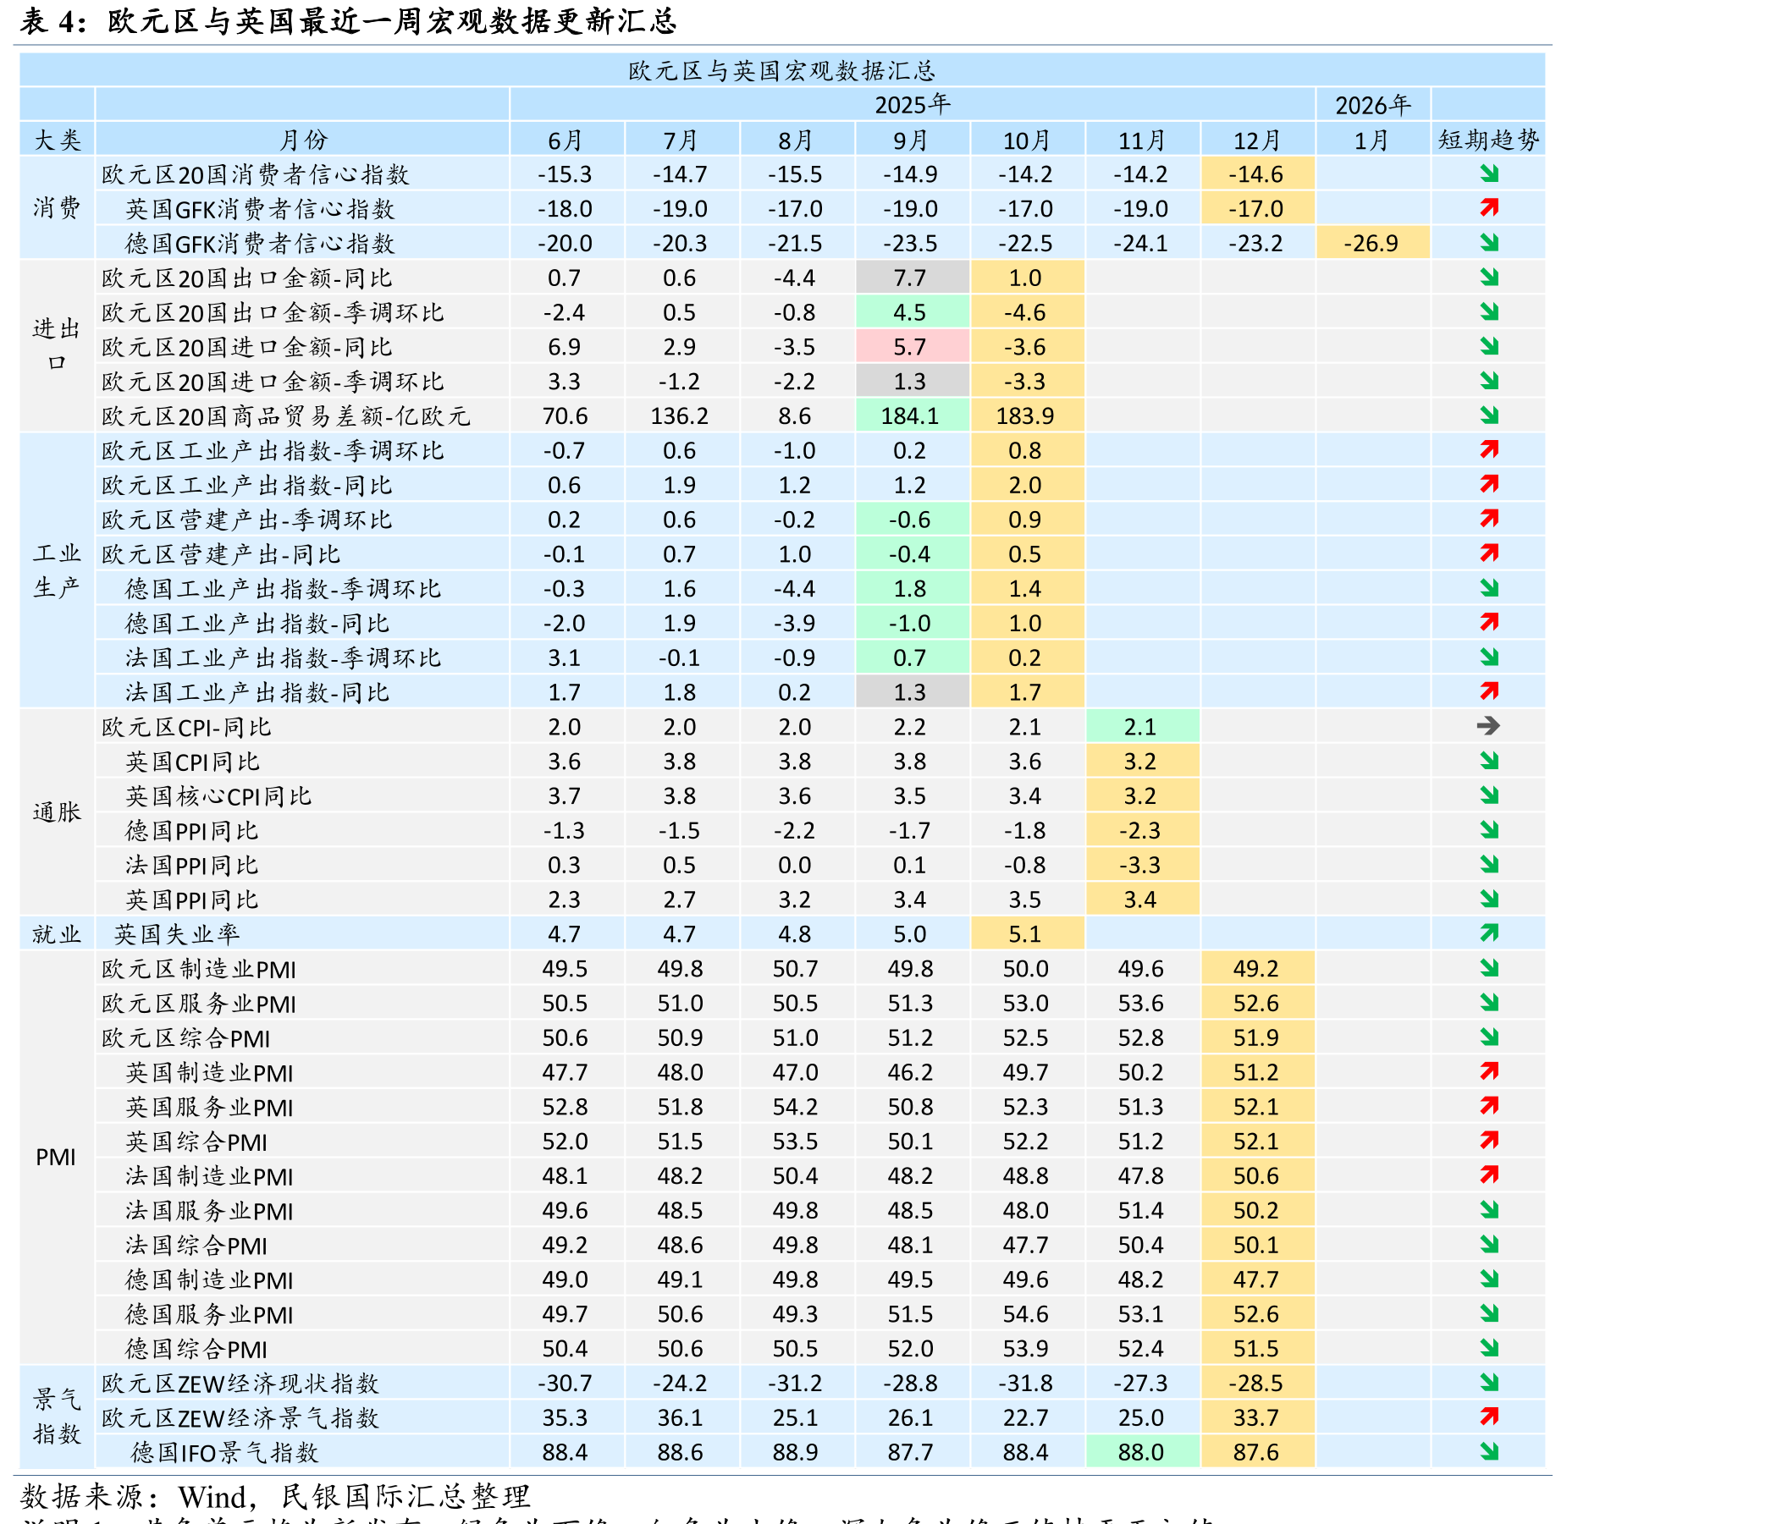1782x1524 pixels.
Task: Click the trend arrow for 德国工业产出指数-同比
Action: (1489, 621)
